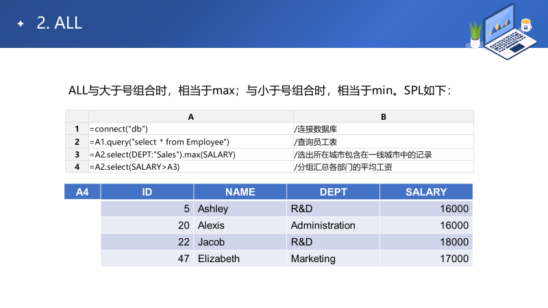This screenshot has width=548, height=308.
Task: Click the SALARY column header
Action: pyautogui.click(x=426, y=192)
